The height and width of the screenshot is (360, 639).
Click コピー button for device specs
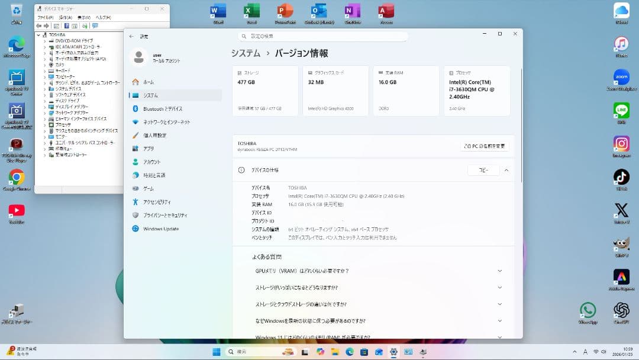tap(483, 170)
